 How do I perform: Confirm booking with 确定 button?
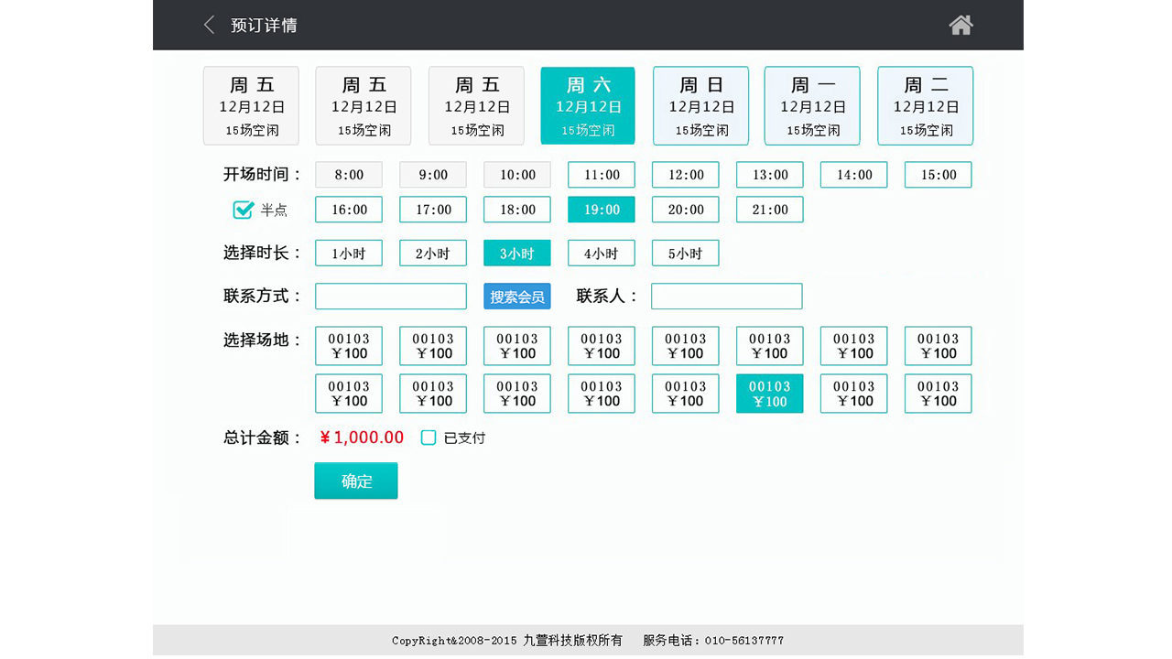click(356, 481)
